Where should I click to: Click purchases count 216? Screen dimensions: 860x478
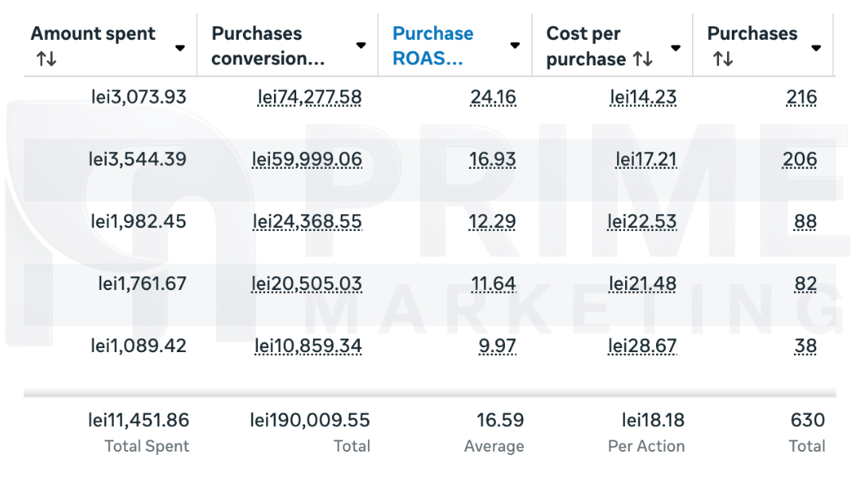pyautogui.click(x=801, y=97)
